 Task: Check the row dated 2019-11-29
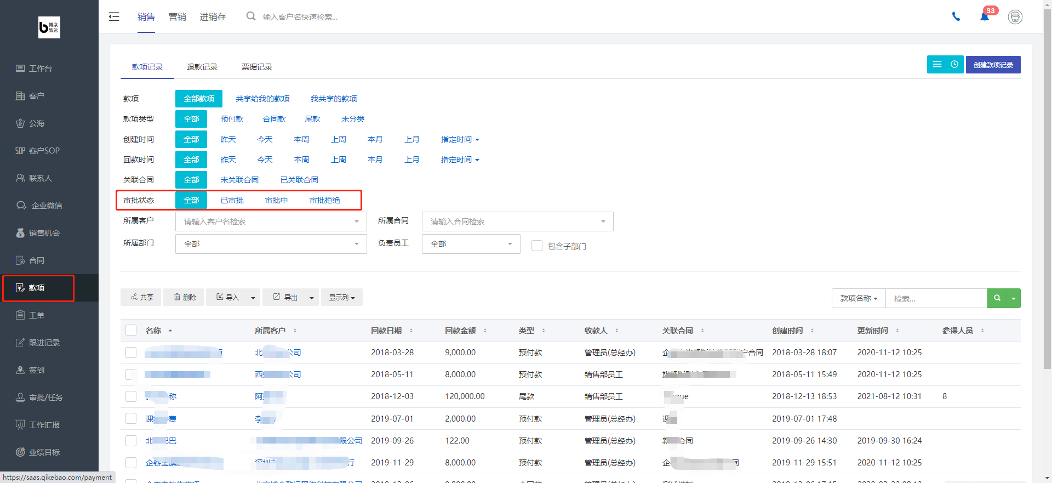point(131,463)
